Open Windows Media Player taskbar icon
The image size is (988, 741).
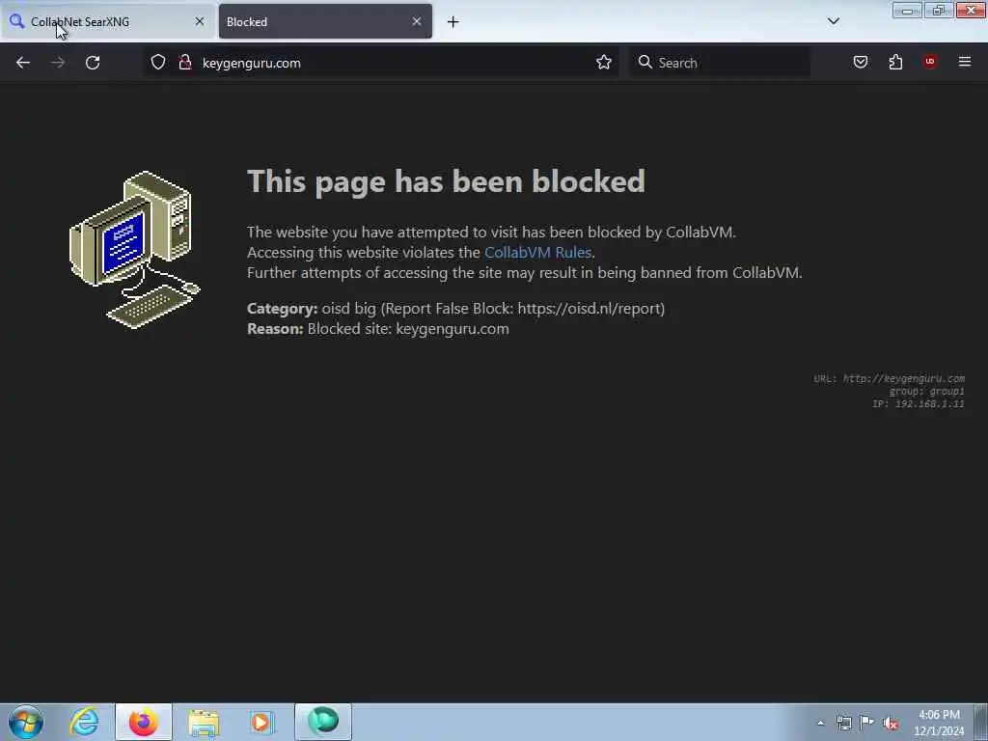click(261, 722)
